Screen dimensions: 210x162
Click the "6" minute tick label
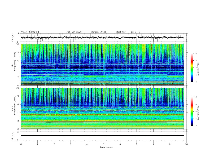tap(120, 144)
